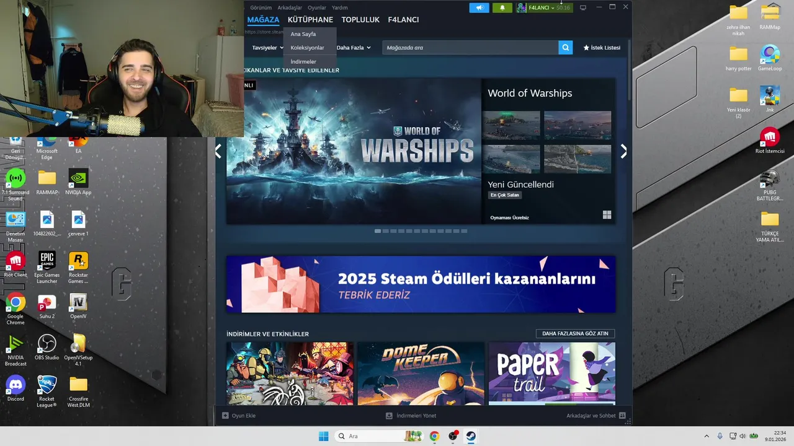
Task: Go to previous featured game arrow
Action: click(x=218, y=151)
